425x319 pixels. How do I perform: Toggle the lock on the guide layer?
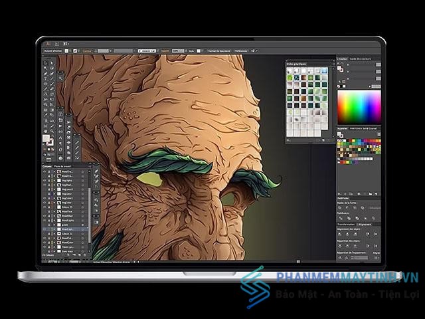point(49,225)
